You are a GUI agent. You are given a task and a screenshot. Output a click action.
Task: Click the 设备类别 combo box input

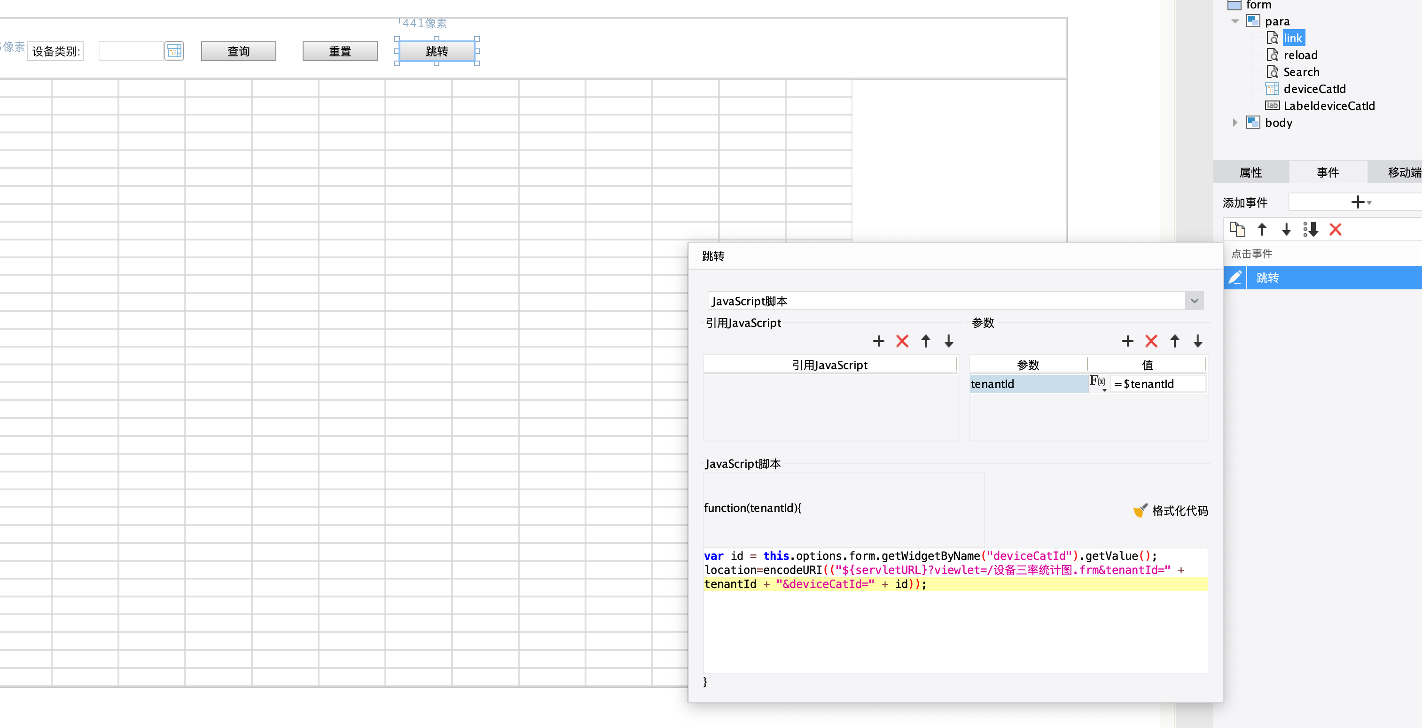[132, 51]
